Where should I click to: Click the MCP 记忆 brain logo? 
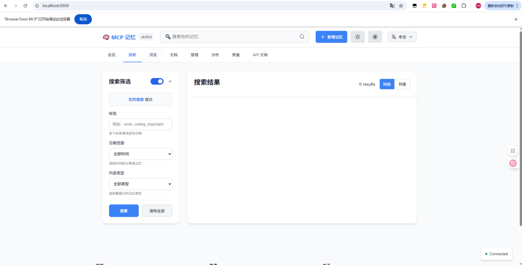[x=106, y=37]
